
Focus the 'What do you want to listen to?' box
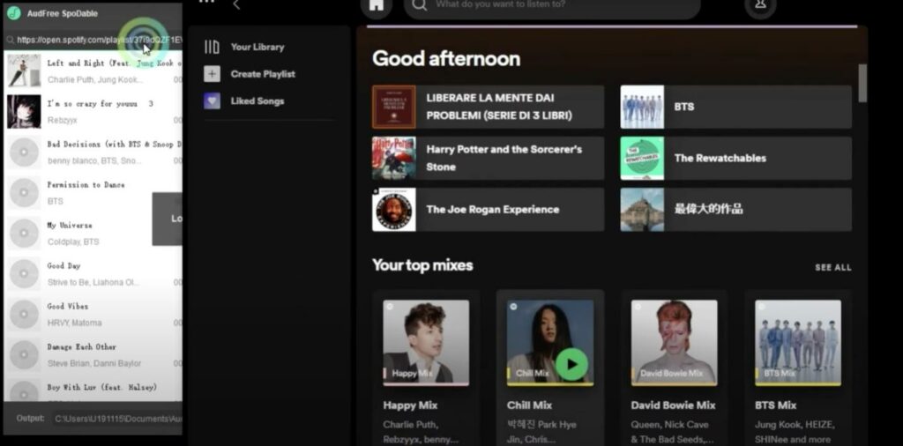pyautogui.click(x=552, y=5)
